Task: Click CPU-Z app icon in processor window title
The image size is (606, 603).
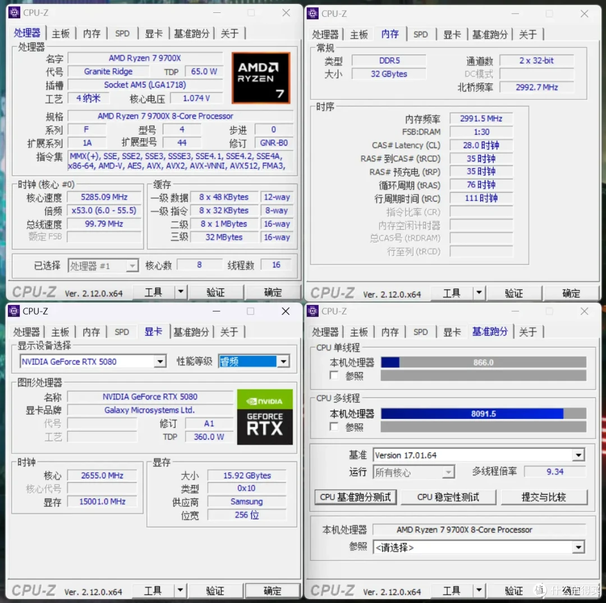Action: click(x=14, y=12)
